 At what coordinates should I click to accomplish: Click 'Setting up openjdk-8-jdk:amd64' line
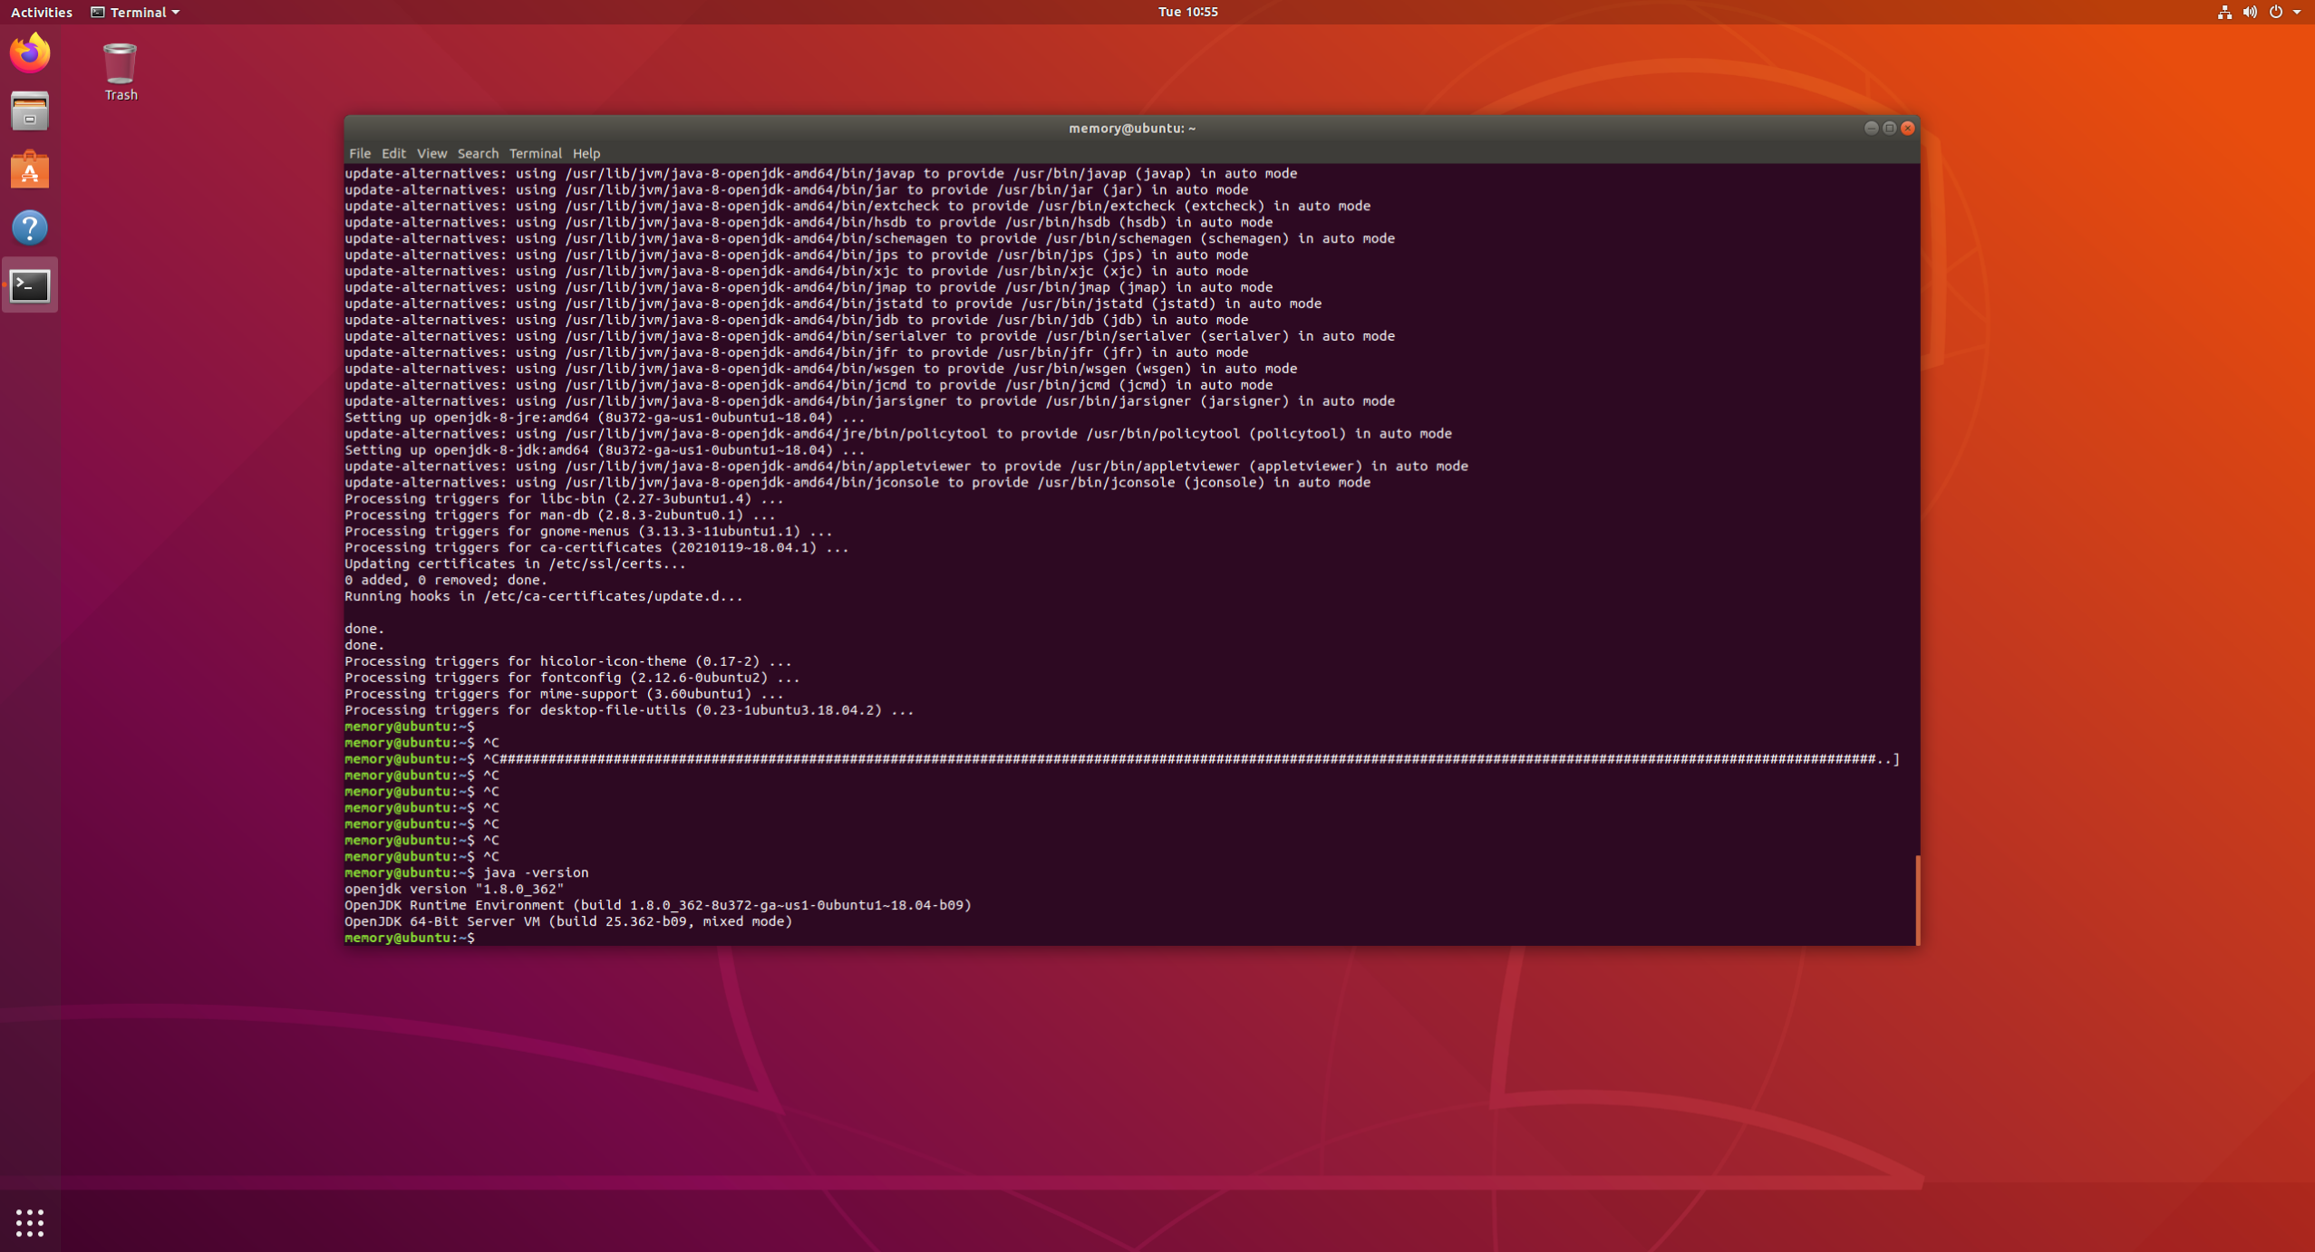(605, 450)
